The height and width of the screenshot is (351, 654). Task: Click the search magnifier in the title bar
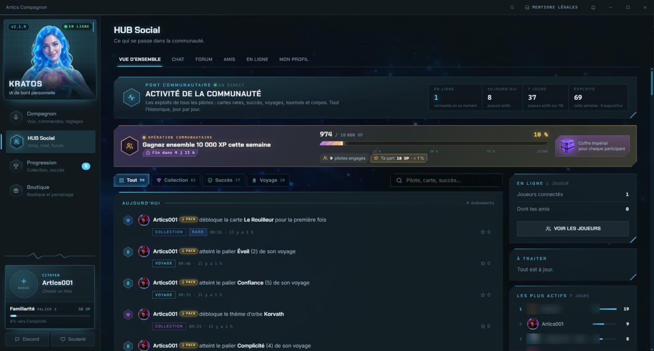coord(512,8)
